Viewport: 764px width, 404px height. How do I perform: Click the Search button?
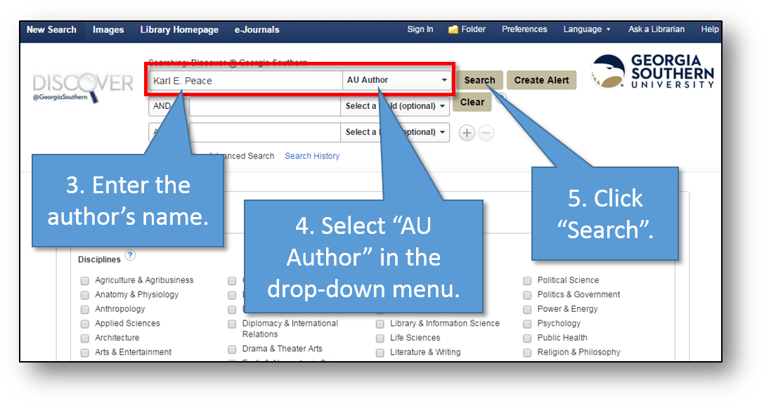[479, 80]
